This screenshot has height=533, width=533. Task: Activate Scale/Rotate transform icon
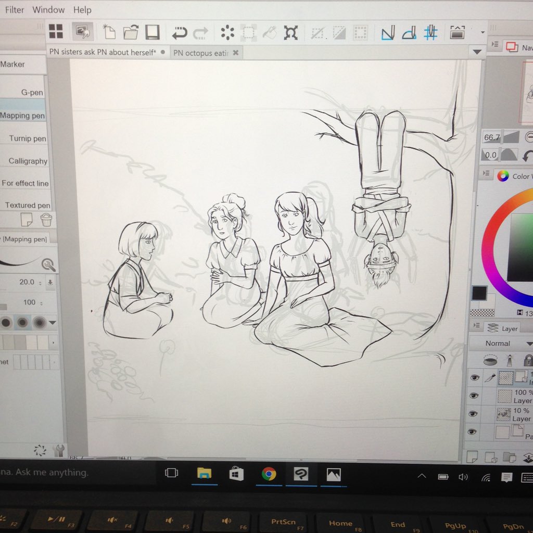pyautogui.click(x=290, y=33)
